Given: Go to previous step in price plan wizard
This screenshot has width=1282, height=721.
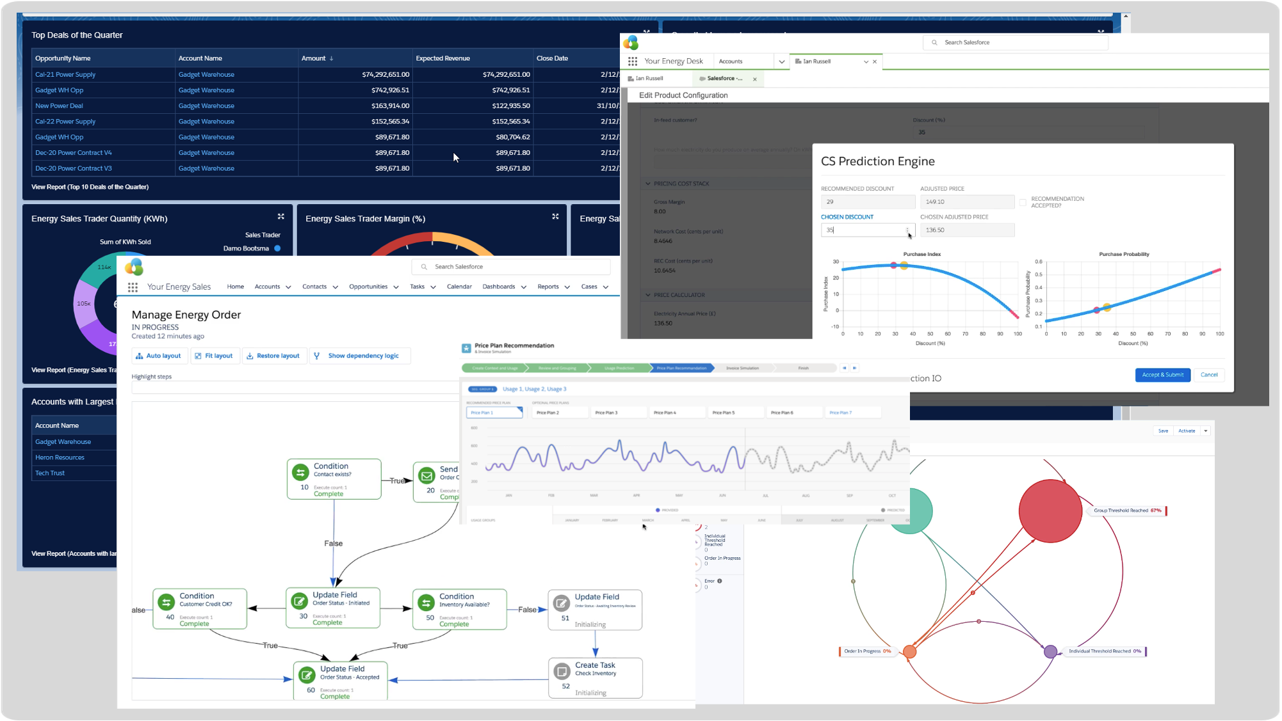Looking at the screenshot, I should (845, 368).
